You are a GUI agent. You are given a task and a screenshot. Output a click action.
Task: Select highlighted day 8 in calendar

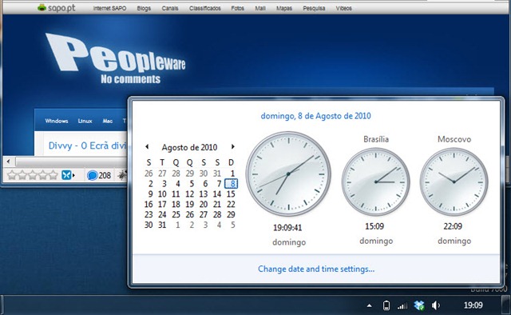pyautogui.click(x=231, y=183)
